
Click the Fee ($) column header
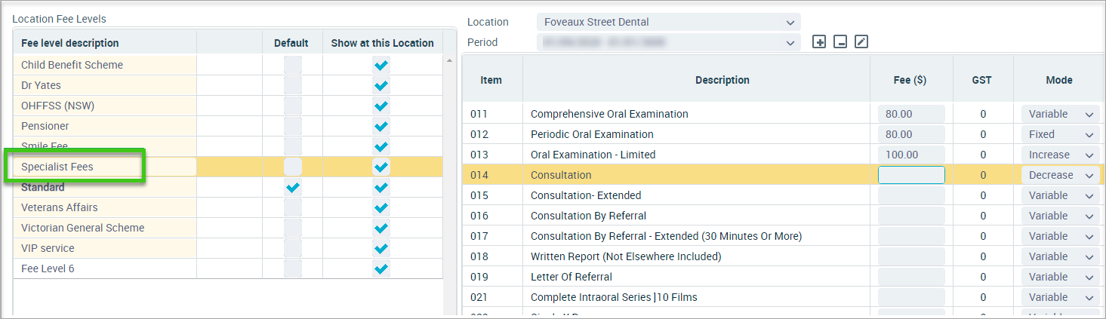[910, 80]
